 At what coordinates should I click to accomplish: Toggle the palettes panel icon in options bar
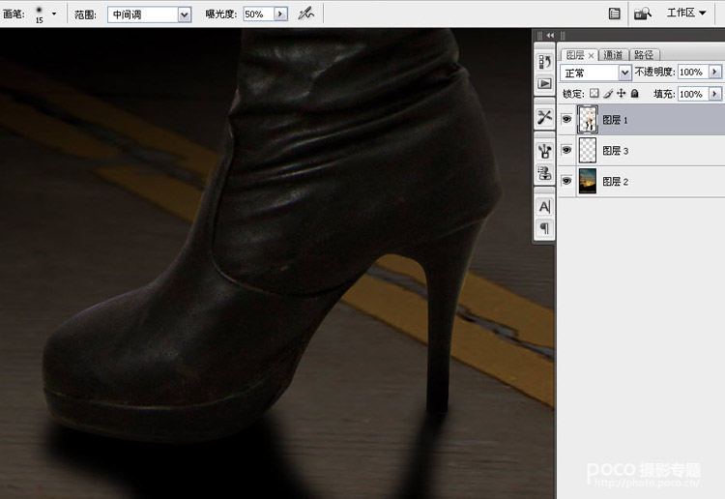(x=614, y=14)
